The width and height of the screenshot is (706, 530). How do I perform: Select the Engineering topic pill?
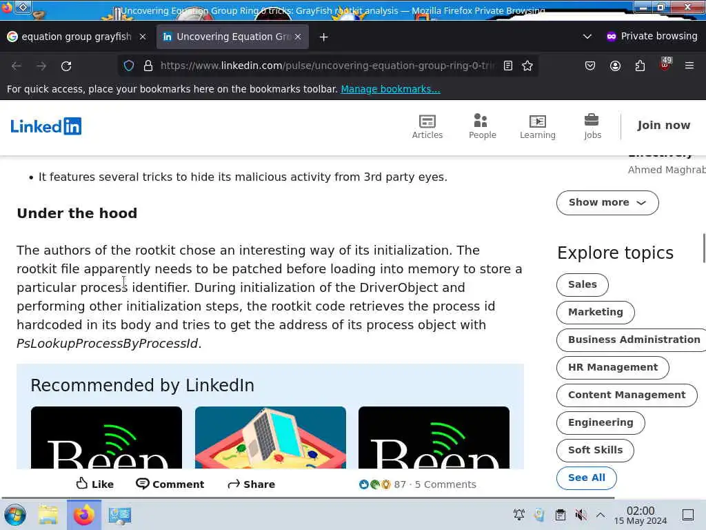pyautogui.click(x=601, y=423)
